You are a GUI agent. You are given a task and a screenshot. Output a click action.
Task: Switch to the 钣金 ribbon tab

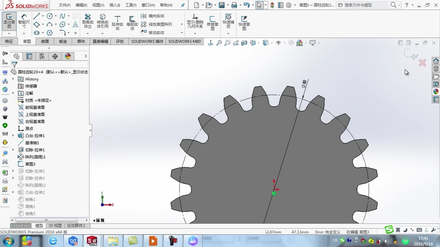(x=63, y=42)
